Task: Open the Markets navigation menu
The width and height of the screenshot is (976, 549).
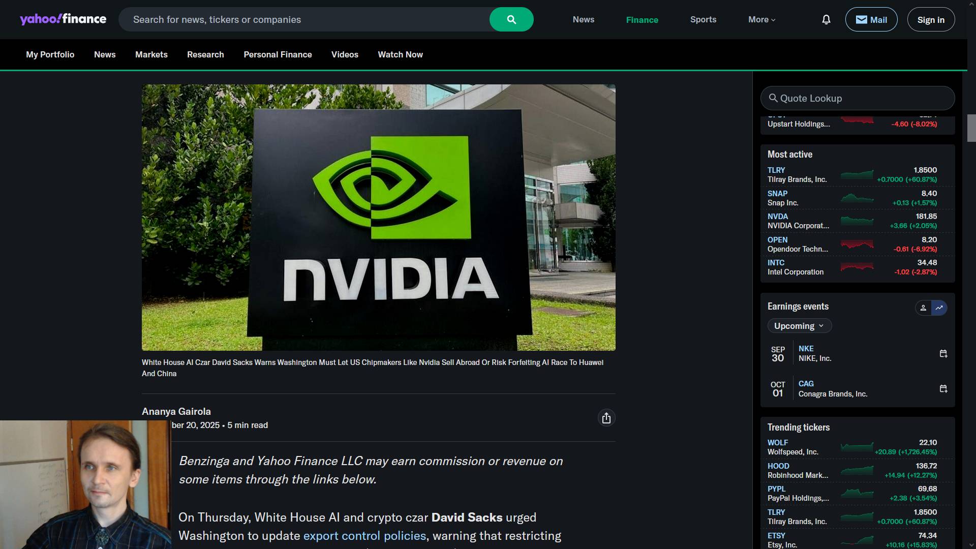Action: pyautogui.click(x=151, y=54)
